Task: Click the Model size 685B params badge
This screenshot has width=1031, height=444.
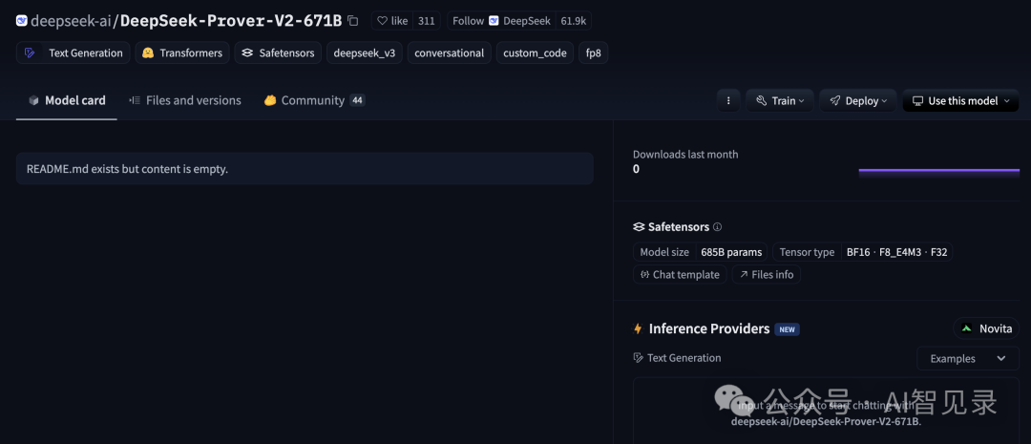Action: click(x=701, y=252)
